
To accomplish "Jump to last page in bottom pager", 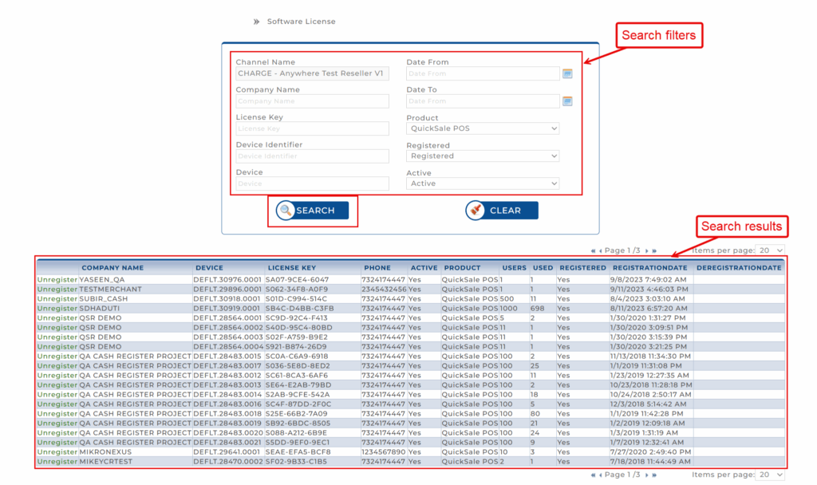I will click(x=655, y=475).
